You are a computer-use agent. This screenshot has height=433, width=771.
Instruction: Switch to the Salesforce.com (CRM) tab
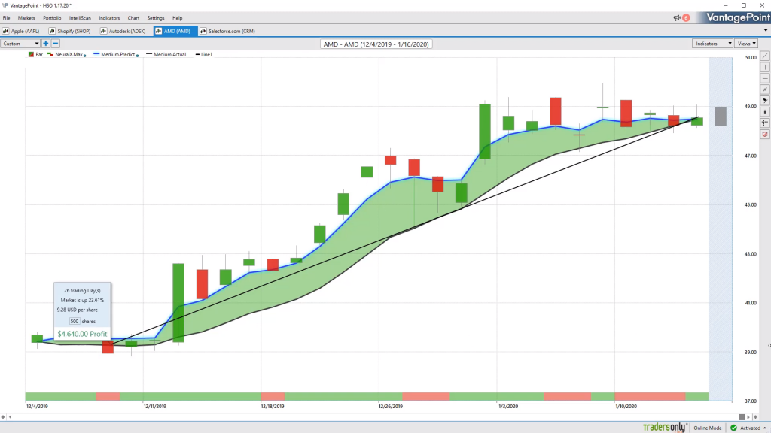(x=227, y=31)
